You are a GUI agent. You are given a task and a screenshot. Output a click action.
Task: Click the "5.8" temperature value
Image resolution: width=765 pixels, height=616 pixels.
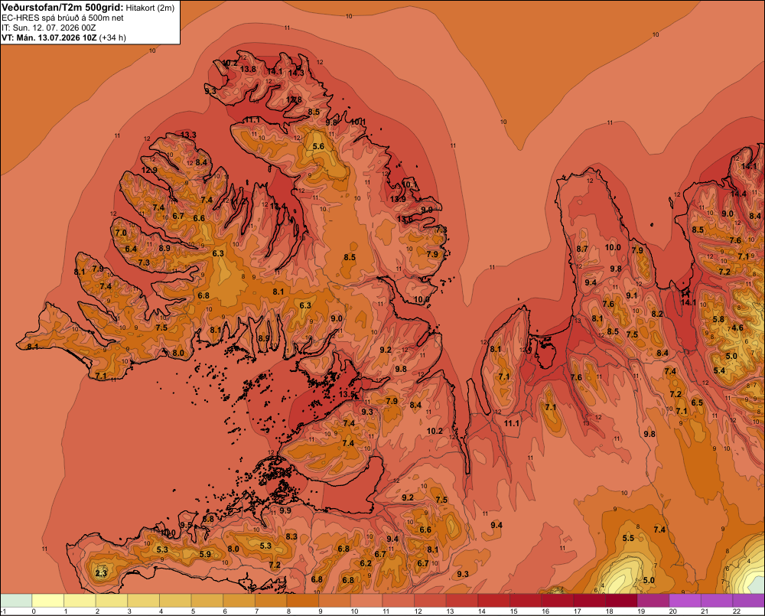tap(718, 320)
